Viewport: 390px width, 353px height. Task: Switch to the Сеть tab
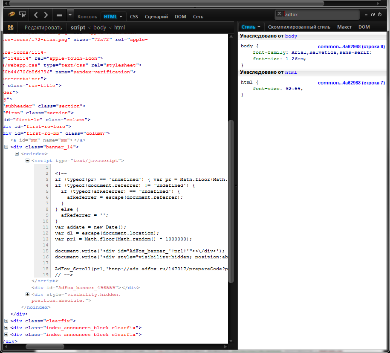coord(198,17)
